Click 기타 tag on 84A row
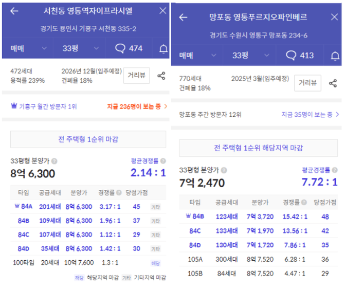Screen dimensions: 346x288 tap(156, 207)
